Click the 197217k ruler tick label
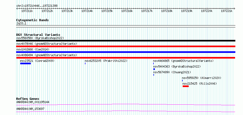Viewport: 243px width, 115px height. tap(147, 11)
